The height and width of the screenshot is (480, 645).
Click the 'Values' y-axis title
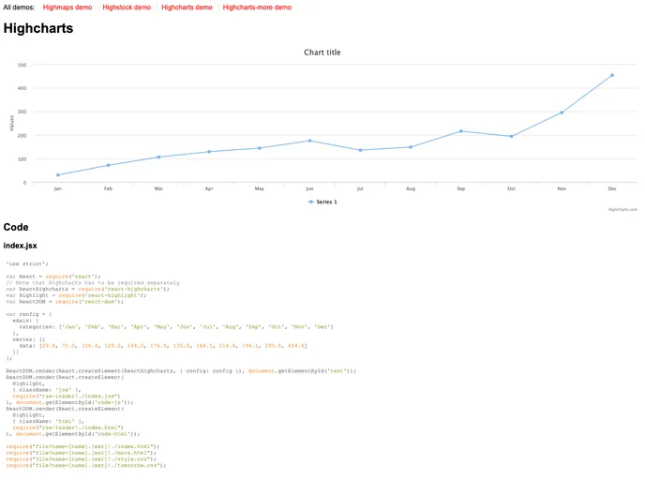(x=11, y=124)
